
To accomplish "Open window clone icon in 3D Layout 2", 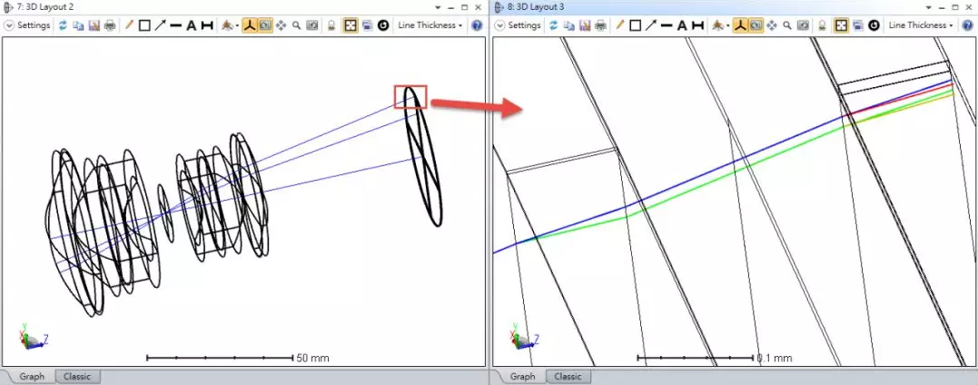I will click(x=367, y=25).
